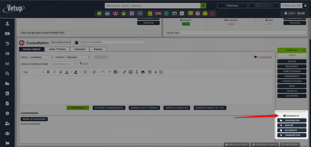Open the Historique tab

80,49
